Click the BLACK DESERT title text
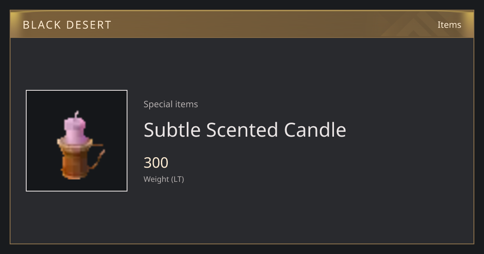Image resolution: width=484 pixels, height=254 pixels. [x=67, y=25]
